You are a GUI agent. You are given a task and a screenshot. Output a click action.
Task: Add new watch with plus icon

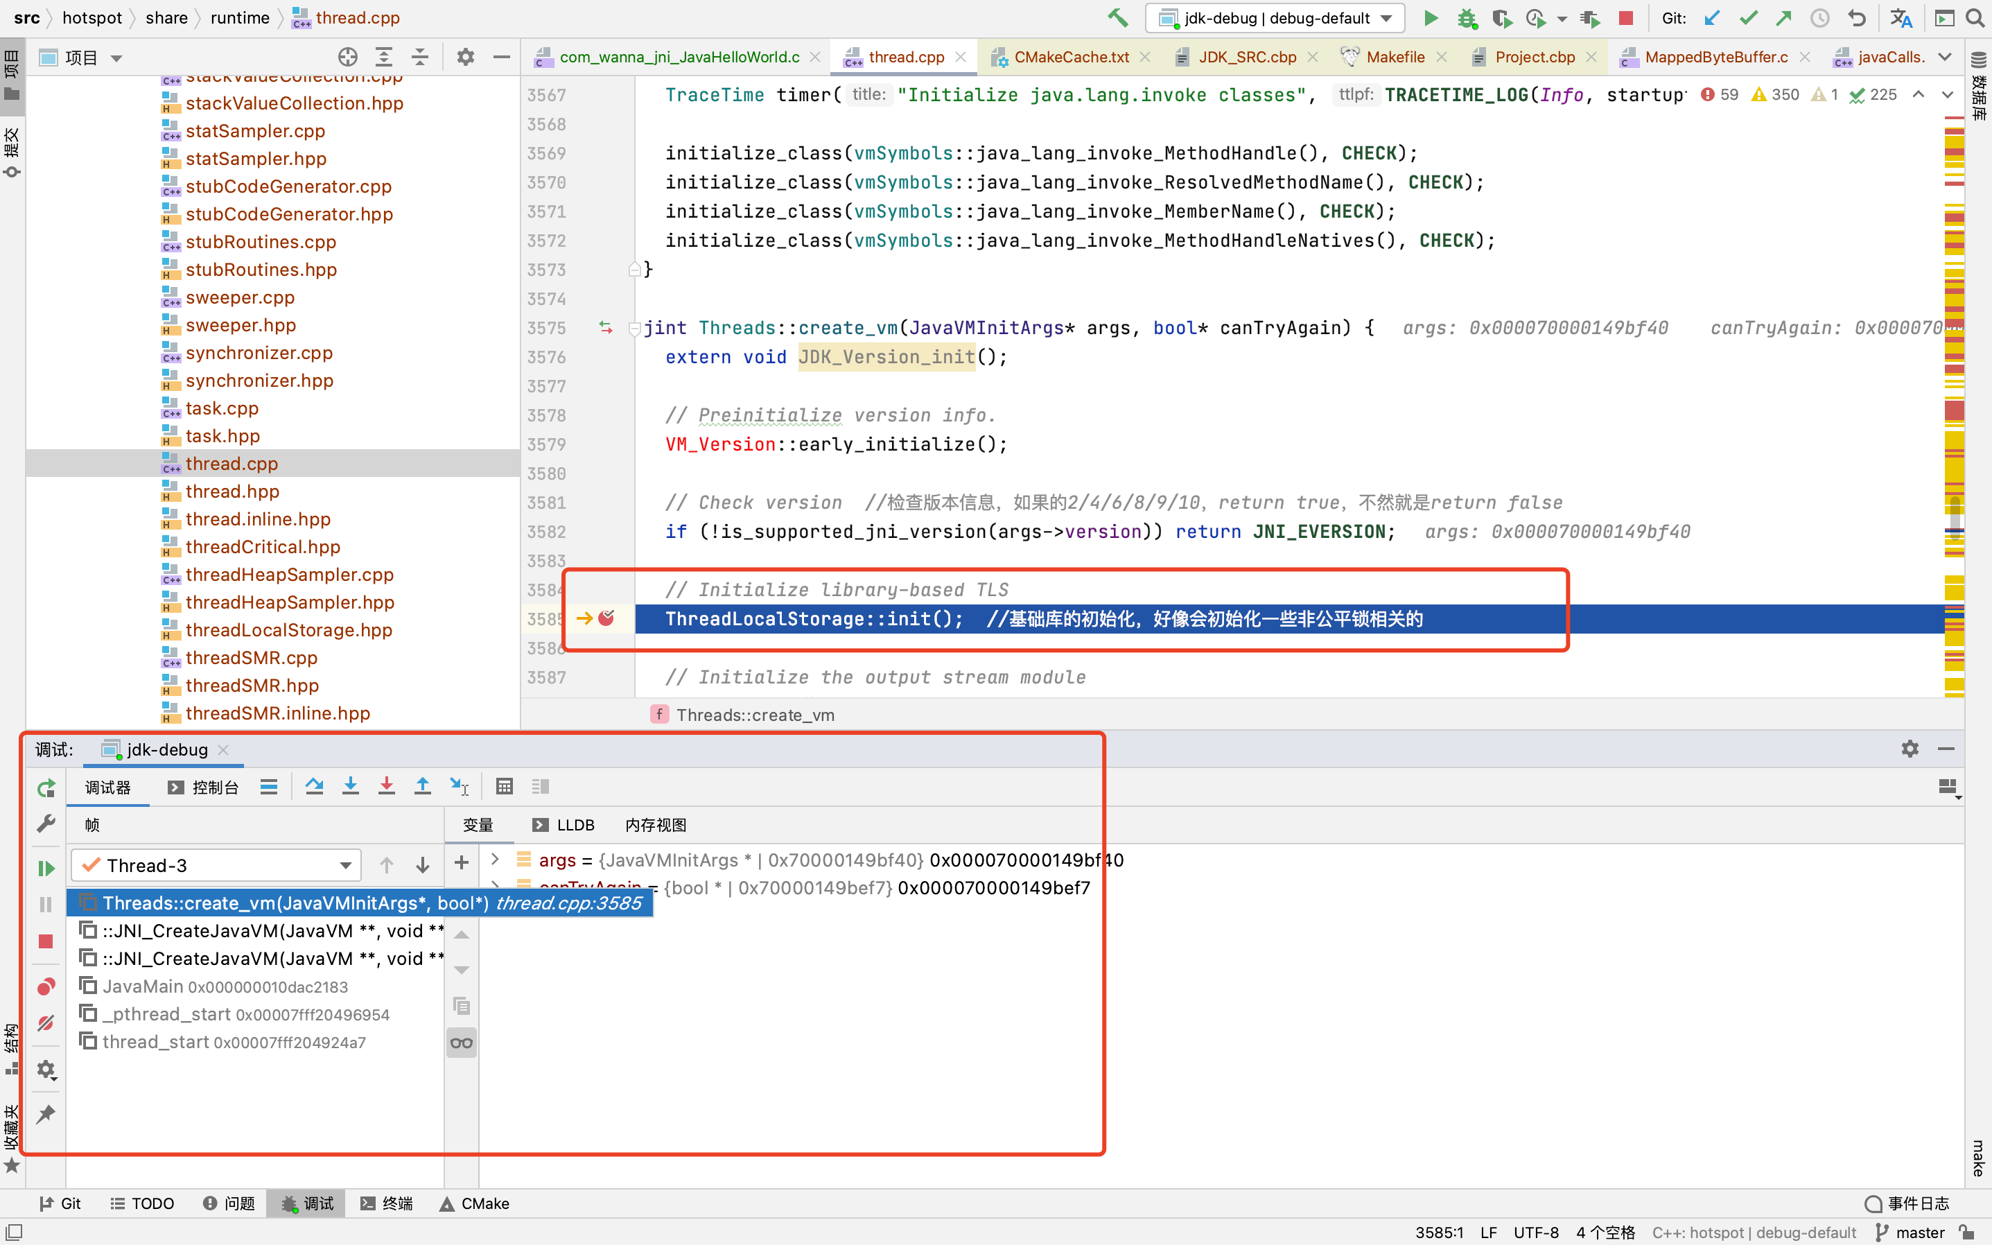pyautogui.click(x=462, y=862)
